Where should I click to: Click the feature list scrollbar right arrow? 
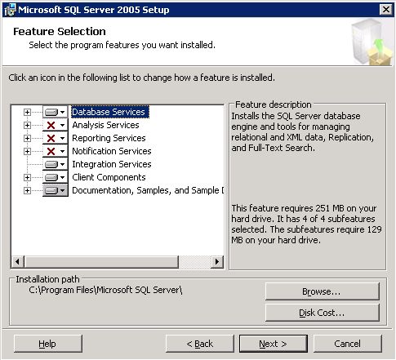[x=217, y=262]
